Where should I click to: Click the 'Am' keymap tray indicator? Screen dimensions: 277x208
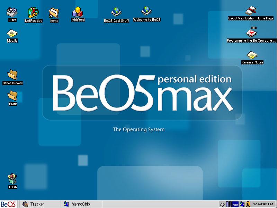(235, 205)
